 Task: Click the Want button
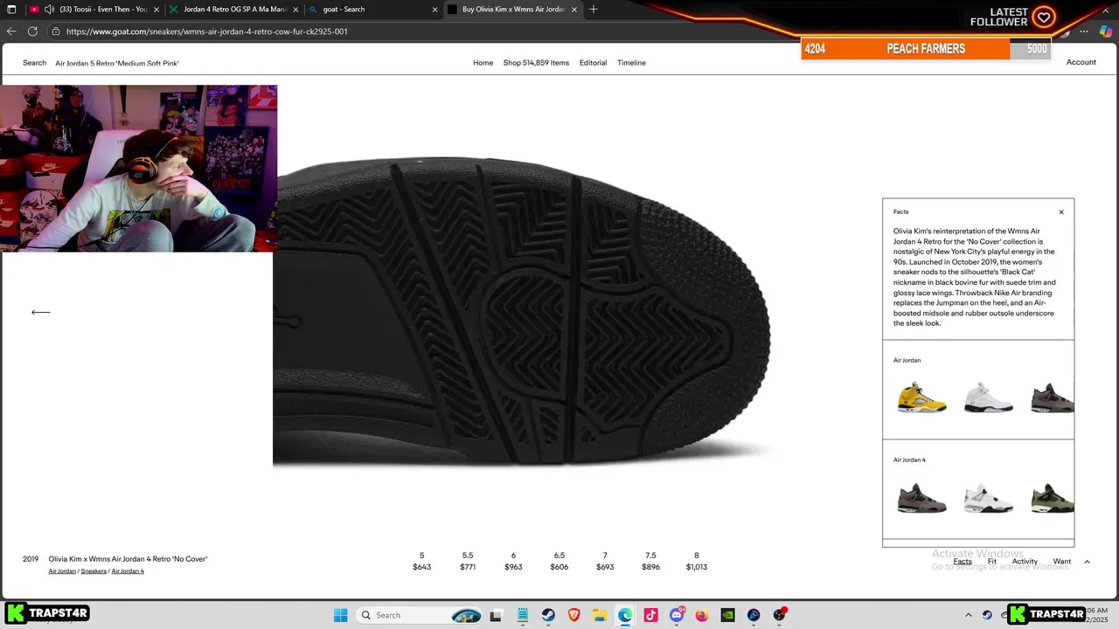coord(1062,562)
